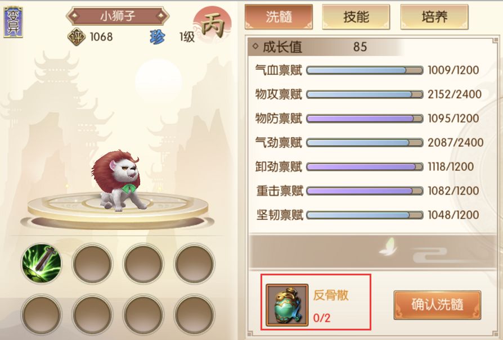Image resolution: width=503 pixels, height=340 pixels.
Task: Click the 确认洗髓 button
Action: [x=437, y=305]
